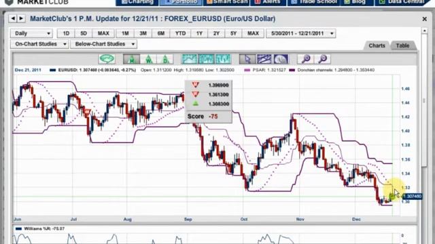
Task: Click the PSAR legend color swatch
Action: [x=247, y=70]
